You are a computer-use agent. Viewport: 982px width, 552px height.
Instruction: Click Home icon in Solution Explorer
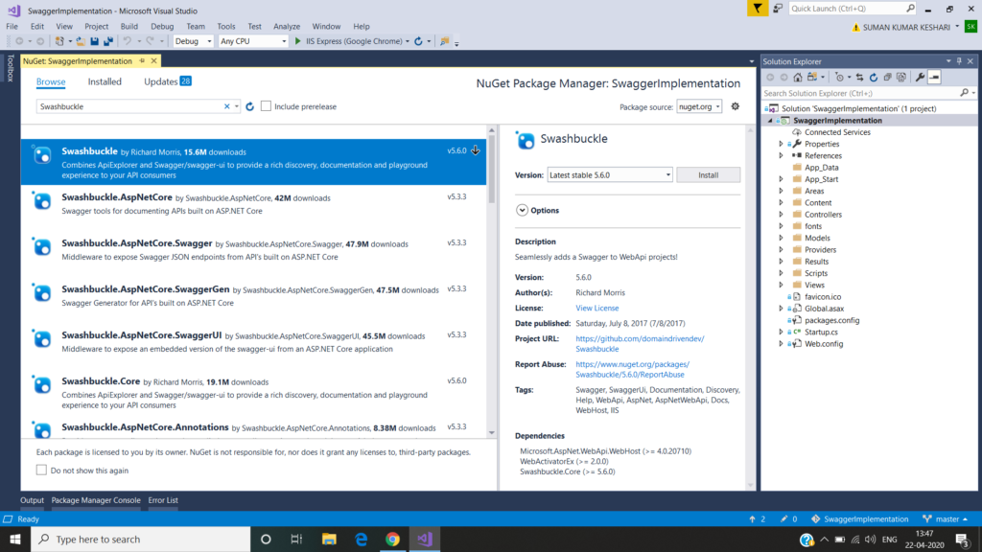(797, 77)
